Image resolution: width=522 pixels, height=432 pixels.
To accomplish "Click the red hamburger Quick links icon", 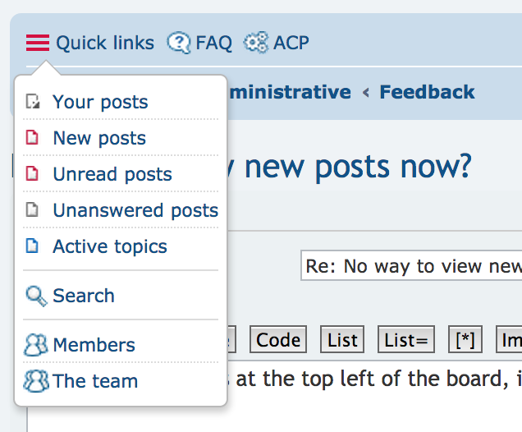I will pos(38,43).
